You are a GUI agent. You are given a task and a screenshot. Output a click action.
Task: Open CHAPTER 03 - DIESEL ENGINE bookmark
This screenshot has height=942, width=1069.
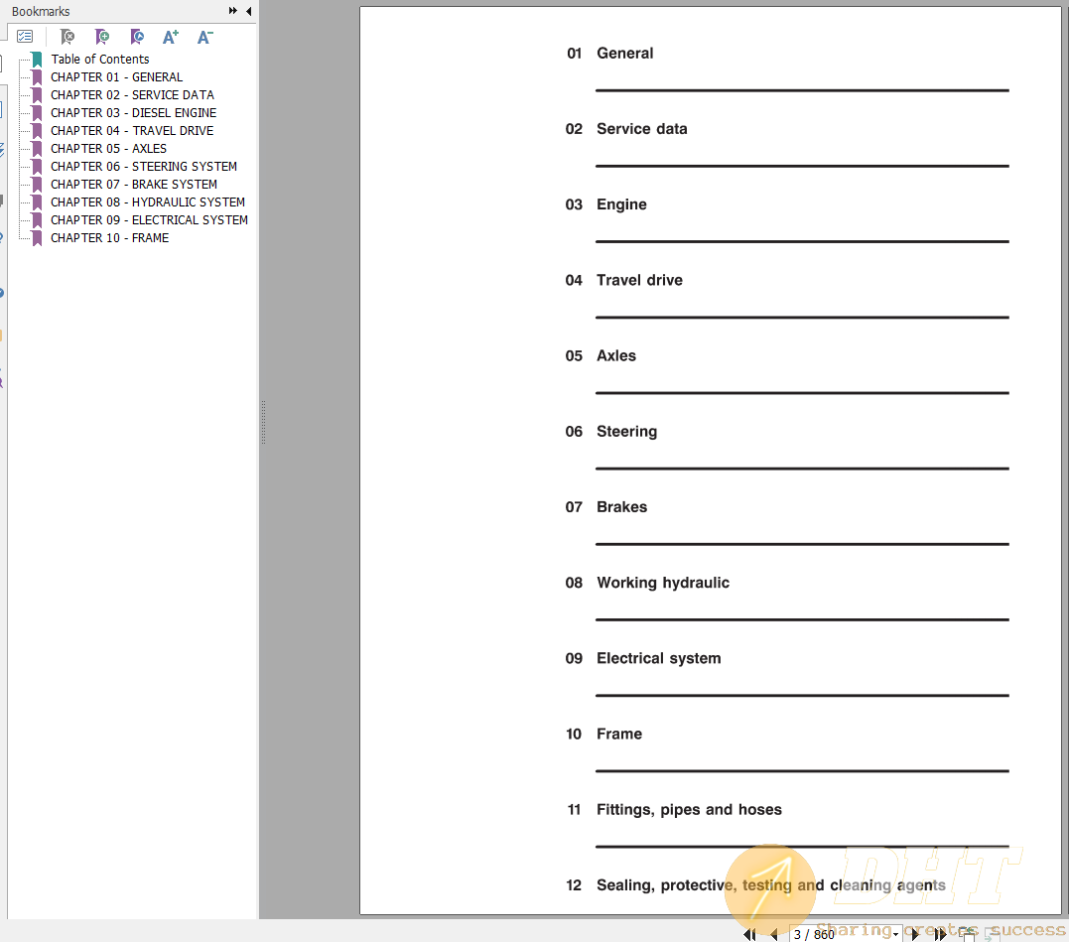[x=133, y=112]
